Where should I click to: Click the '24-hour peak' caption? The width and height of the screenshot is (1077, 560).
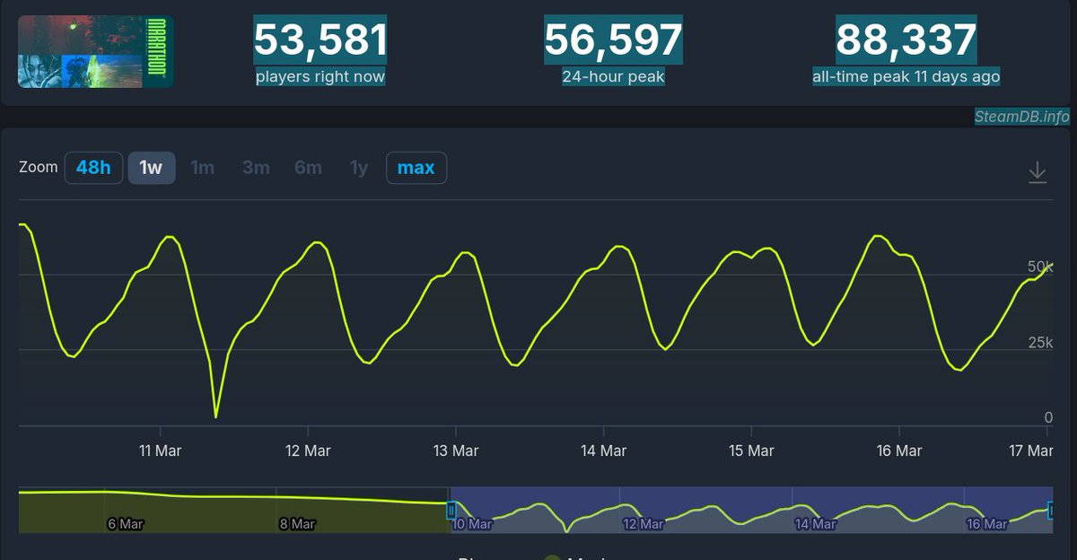(x=614, y=76)
